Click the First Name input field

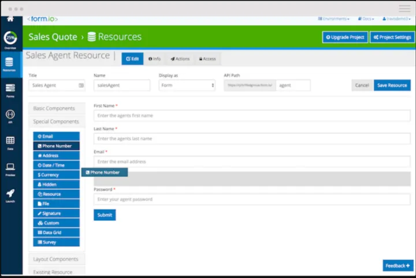[252, 116]
